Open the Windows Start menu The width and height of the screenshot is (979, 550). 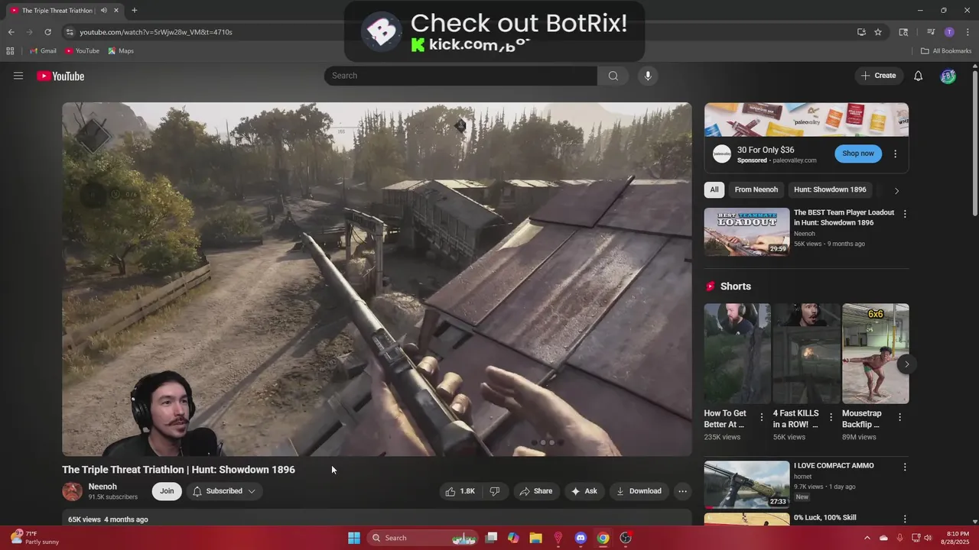coord(353,538)
